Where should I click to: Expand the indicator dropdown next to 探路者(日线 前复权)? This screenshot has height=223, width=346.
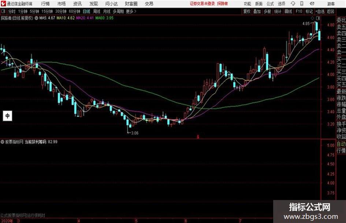point(36,18)
